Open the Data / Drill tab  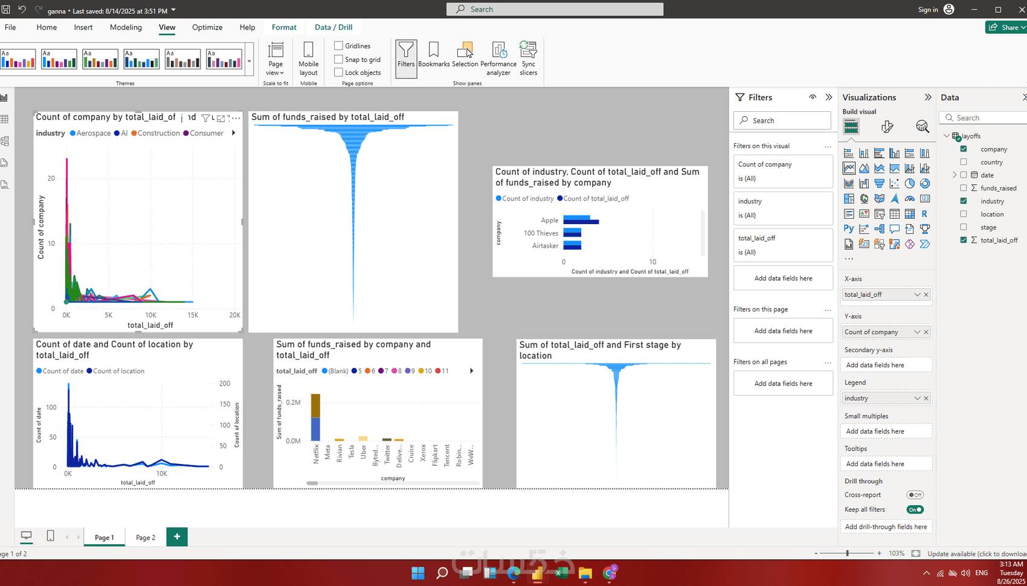[x=333, y=27]
